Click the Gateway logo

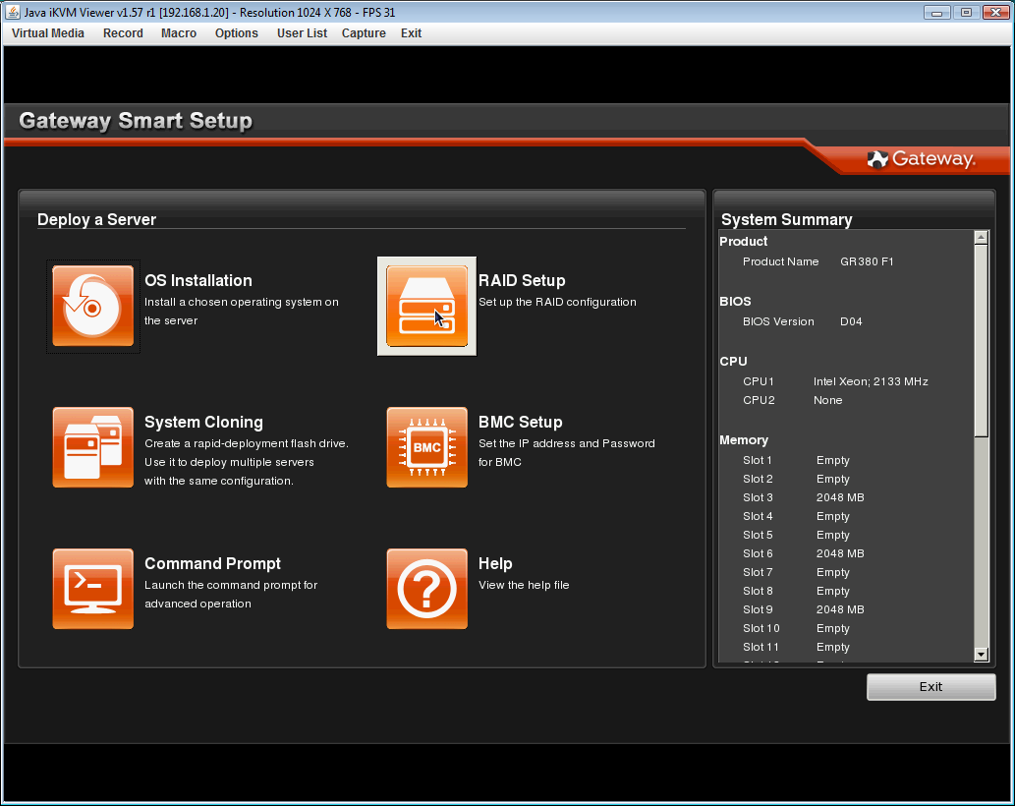click(921, 158)
